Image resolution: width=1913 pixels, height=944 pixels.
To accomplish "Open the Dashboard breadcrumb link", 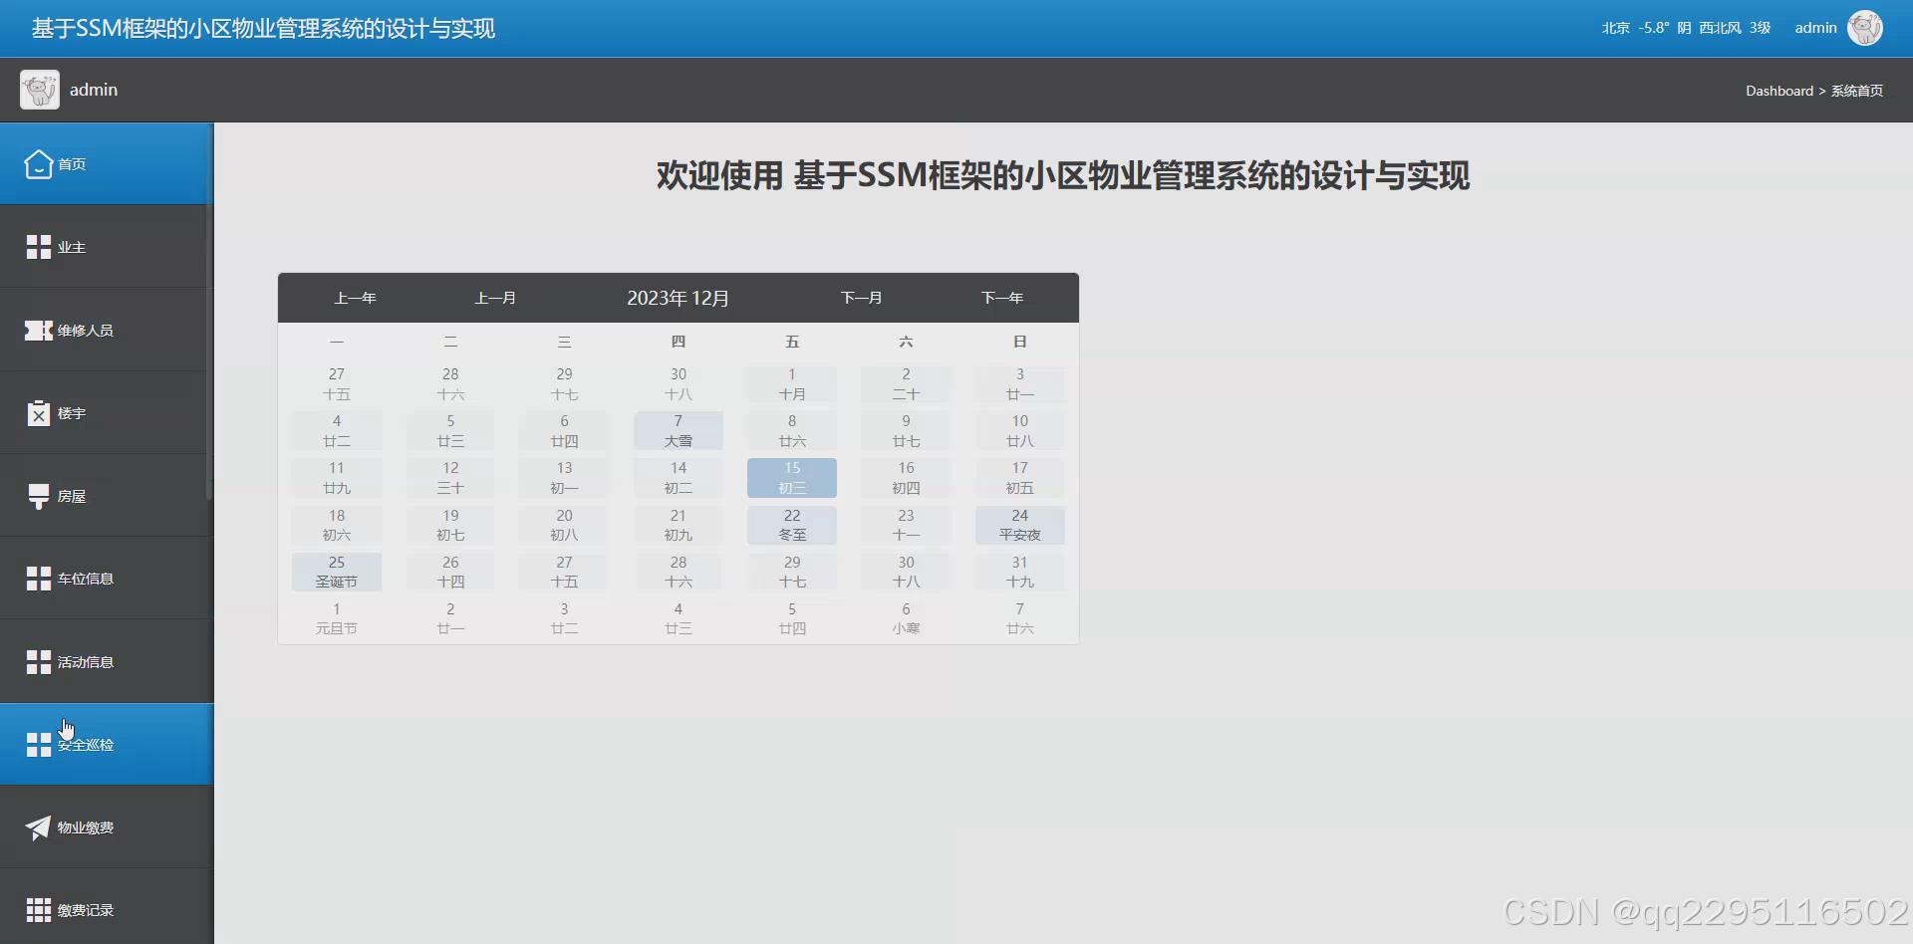I will pyautogui.click(x=1779, y=91).
